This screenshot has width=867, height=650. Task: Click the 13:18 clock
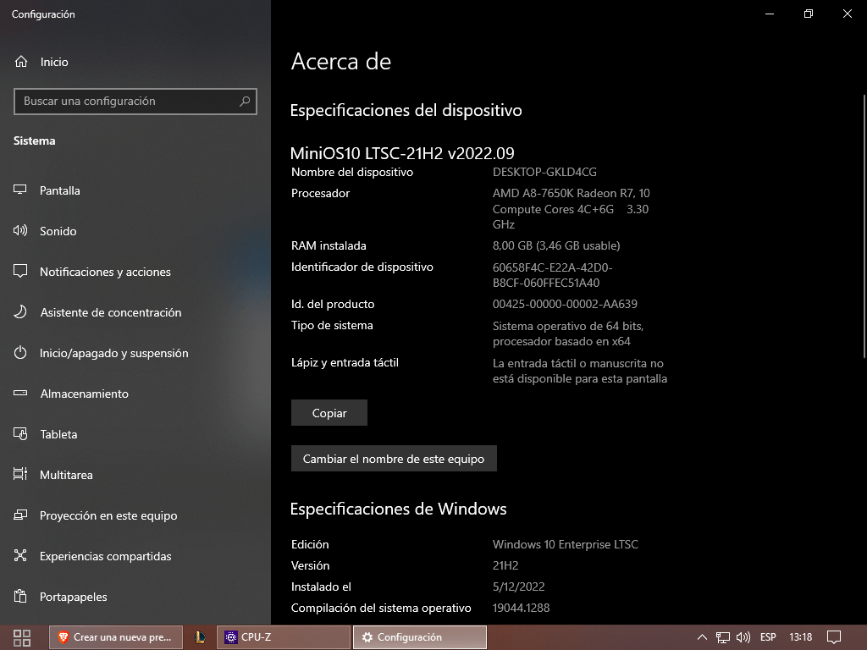point(800,637)
